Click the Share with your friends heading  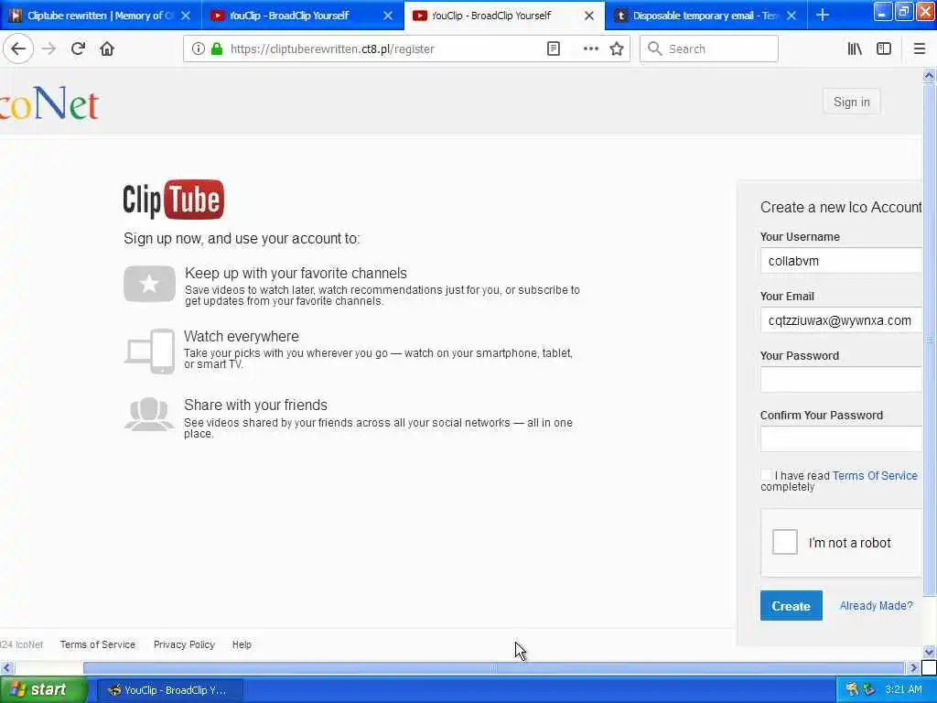click(256, 405)
